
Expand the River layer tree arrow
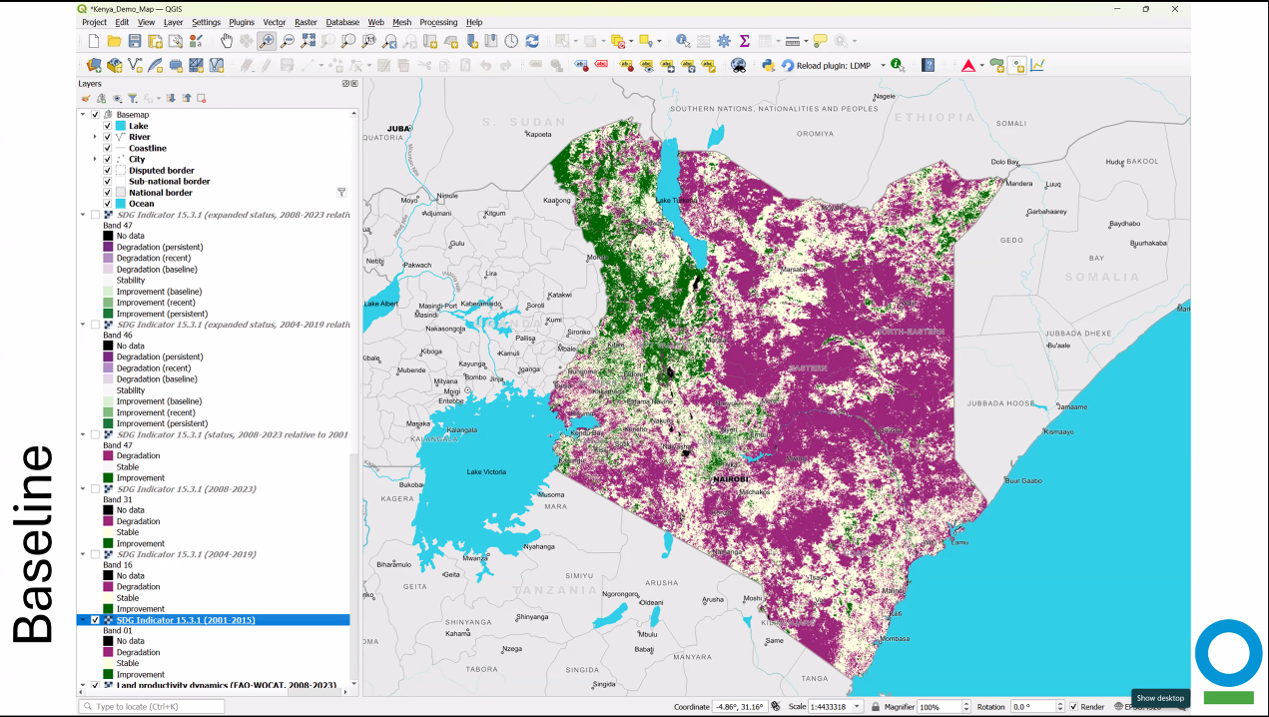pos(96,137)
